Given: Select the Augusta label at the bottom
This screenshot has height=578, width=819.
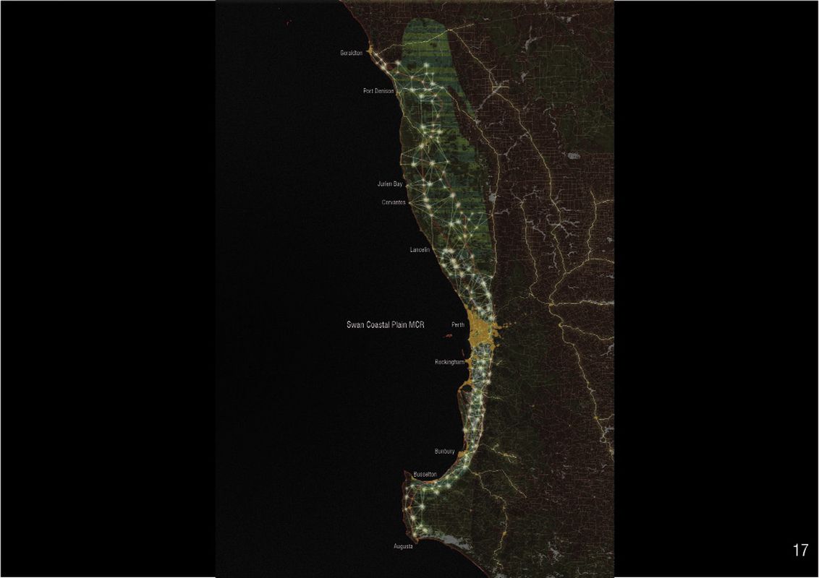Looking at the screenshot, I should point(404,547).
